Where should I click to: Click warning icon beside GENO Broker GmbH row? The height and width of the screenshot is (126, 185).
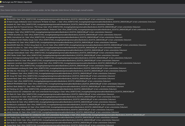point(5,55)
